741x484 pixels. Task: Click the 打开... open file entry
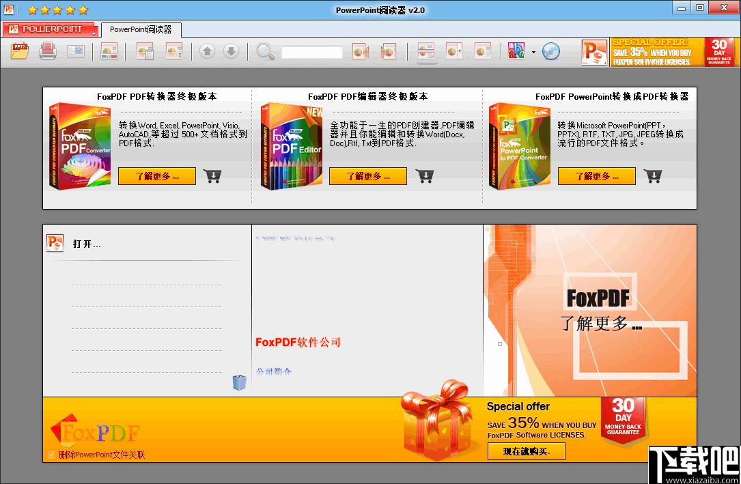pyautogui.click(x=87, y=244)
